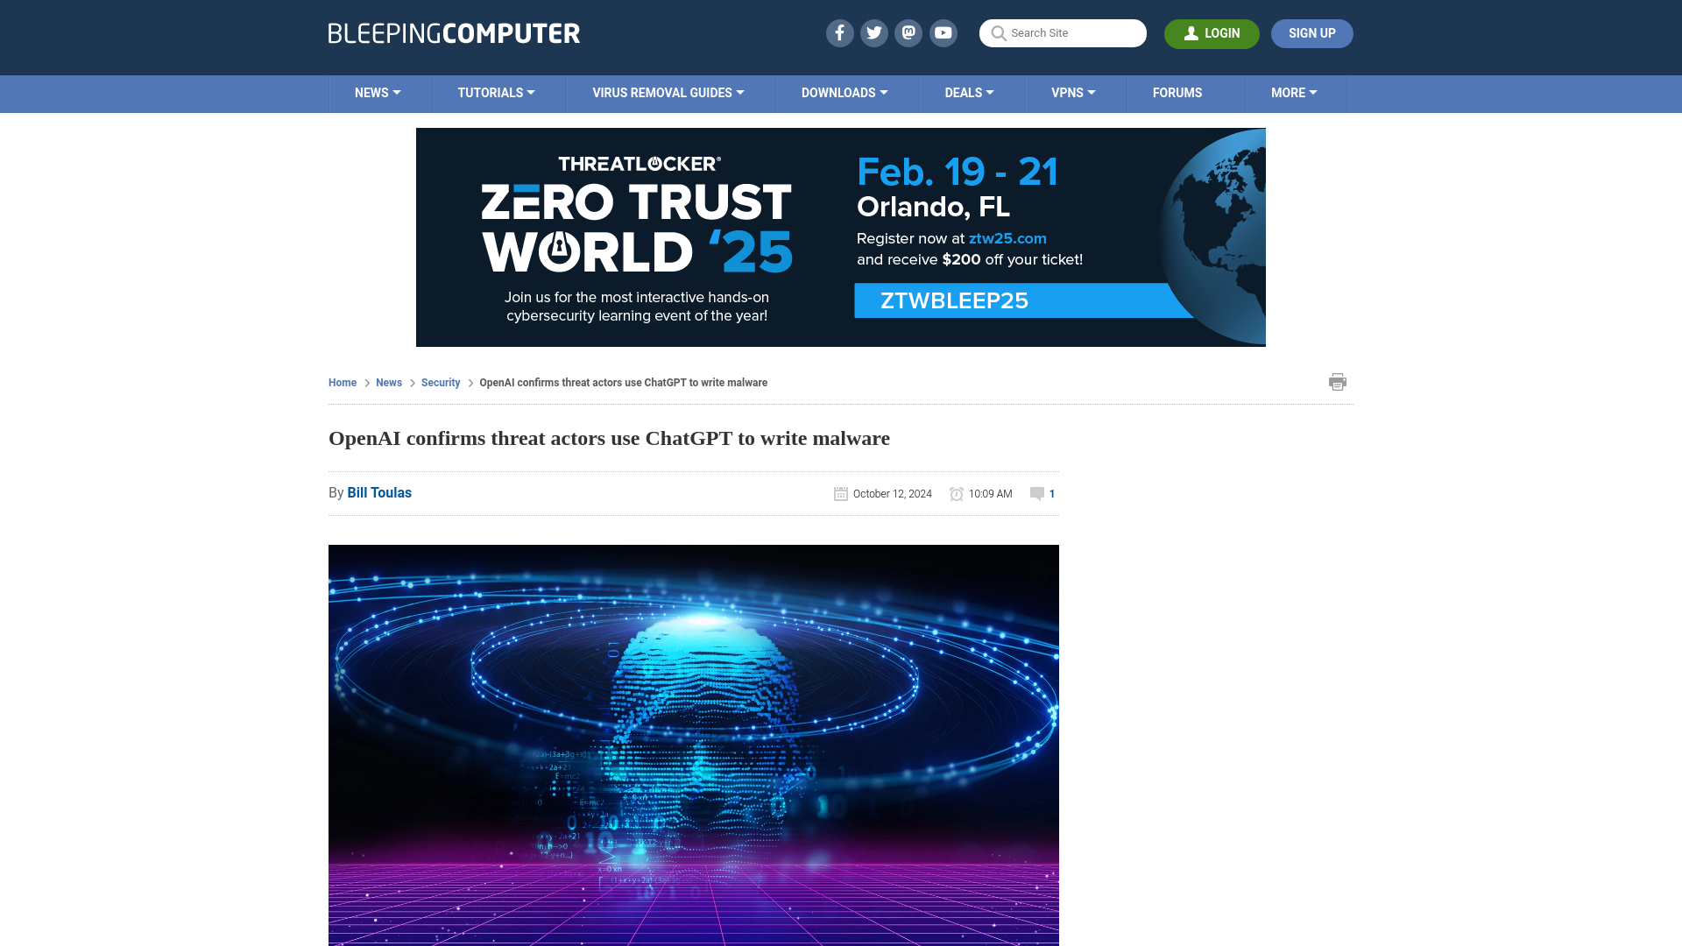Viewport: 1682px width, 946px height.
Task: Visit BleepingComputer Mastodon page
Action: tap(909, 32)
